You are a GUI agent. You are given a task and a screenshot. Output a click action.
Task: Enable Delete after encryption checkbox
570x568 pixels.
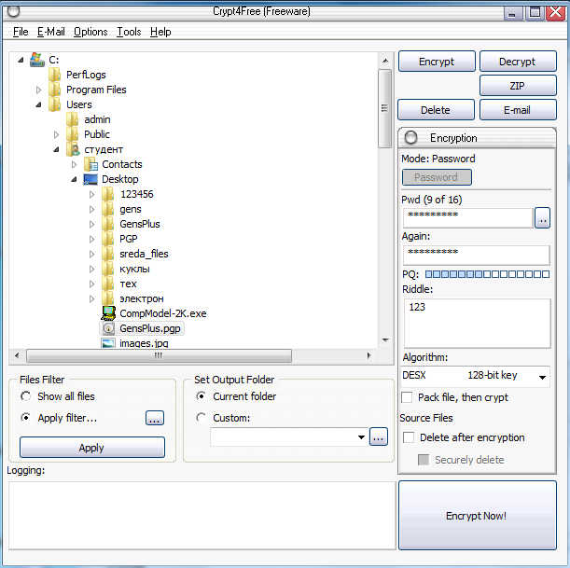409,437
